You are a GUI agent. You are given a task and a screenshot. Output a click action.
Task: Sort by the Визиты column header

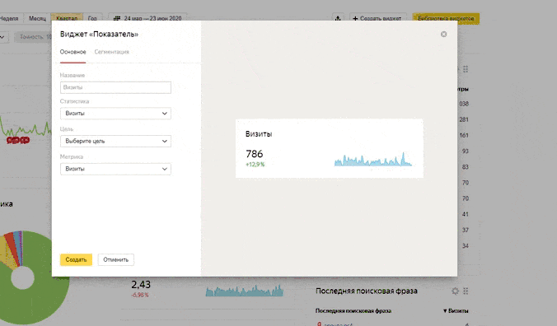tap(456, 310)
